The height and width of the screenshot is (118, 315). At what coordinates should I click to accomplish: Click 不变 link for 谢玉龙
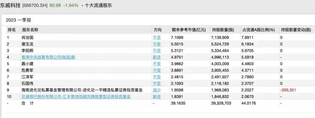157,44
